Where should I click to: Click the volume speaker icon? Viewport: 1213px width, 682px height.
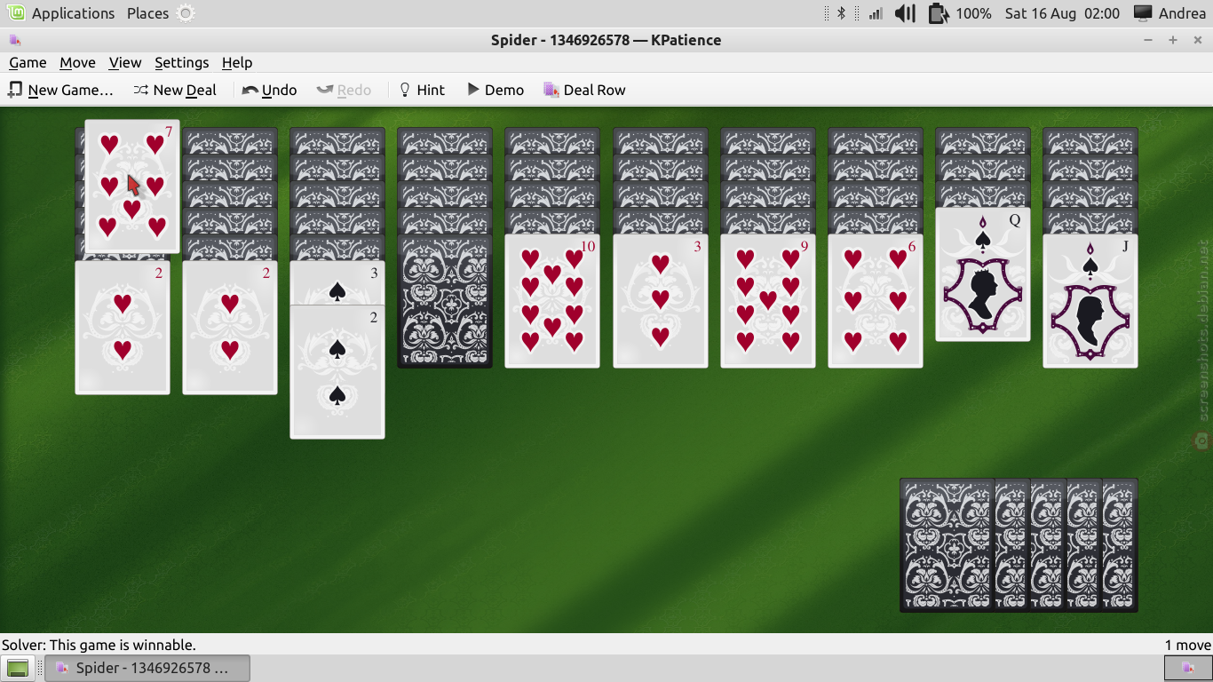click(905, 13)
